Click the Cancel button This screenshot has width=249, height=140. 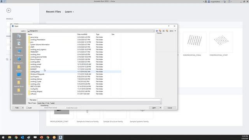170,108
